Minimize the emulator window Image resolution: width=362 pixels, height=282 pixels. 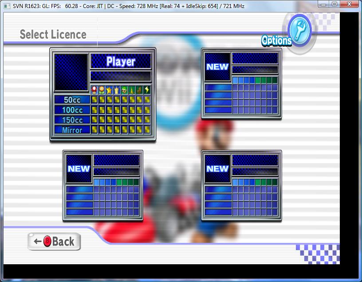(x=324, y=4)
